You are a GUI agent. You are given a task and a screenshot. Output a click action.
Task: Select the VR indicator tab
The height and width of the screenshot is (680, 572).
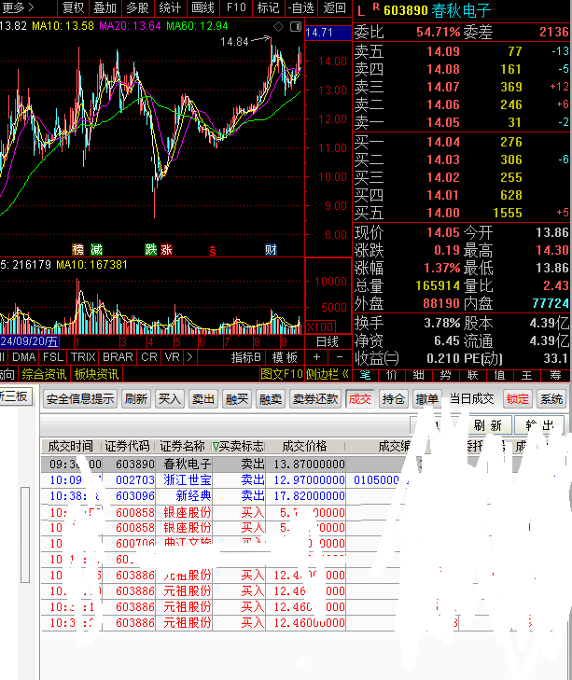click(x=173, y=357)
